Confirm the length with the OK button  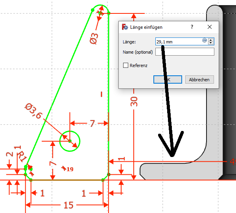coord(167,80)
